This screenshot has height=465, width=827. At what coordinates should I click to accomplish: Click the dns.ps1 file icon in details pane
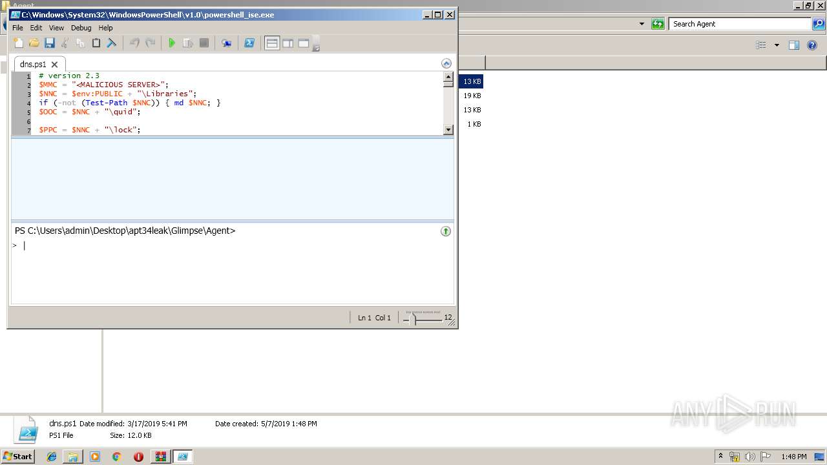[x=27, y=430]
